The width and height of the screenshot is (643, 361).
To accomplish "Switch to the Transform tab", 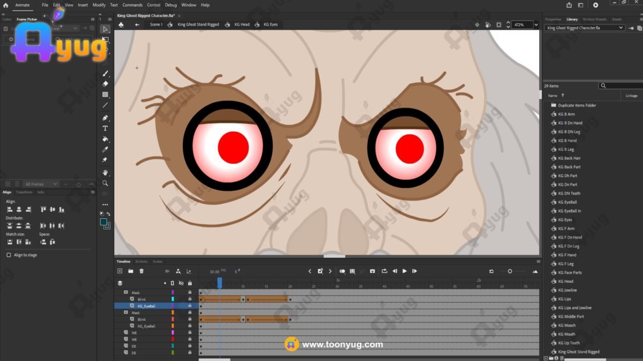I will coord(24,192).
